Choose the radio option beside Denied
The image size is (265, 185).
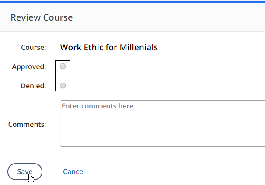[x=63, y=86]
